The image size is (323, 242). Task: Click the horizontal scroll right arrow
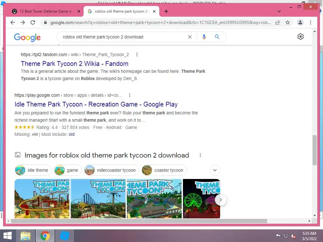(x=309, y=221)
